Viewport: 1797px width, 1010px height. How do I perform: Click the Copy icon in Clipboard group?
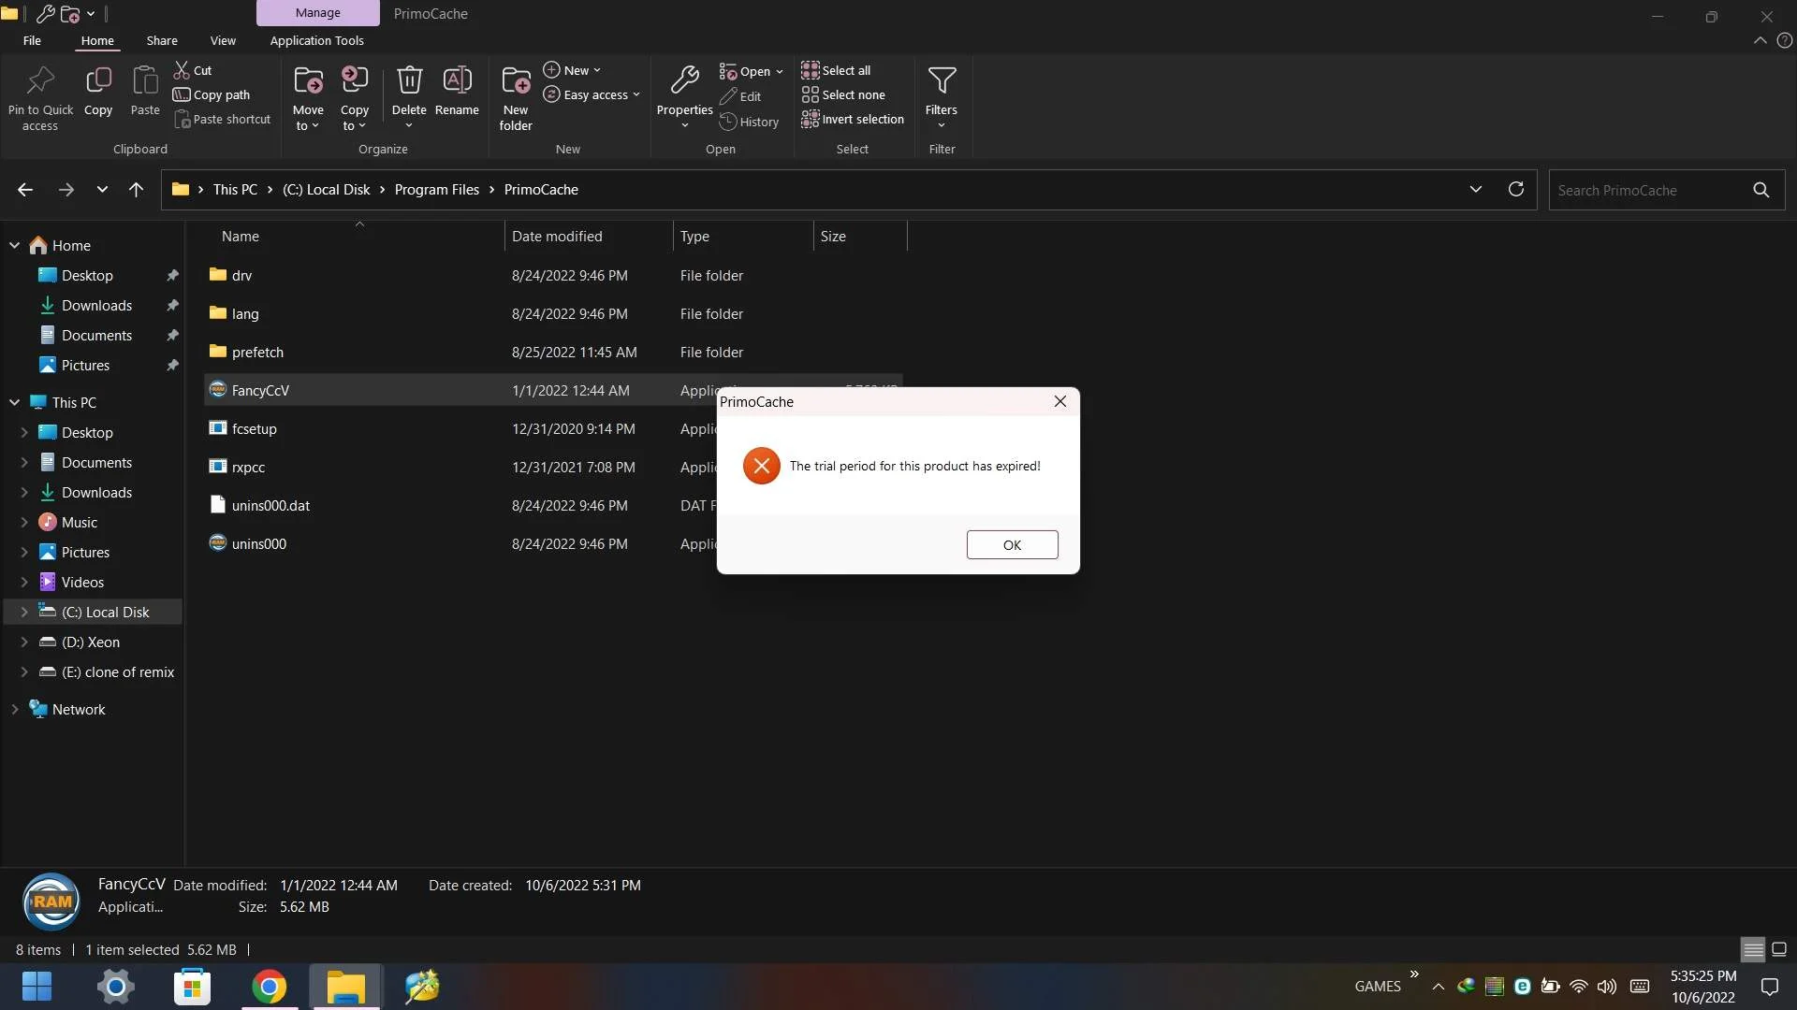pos(98,81)
